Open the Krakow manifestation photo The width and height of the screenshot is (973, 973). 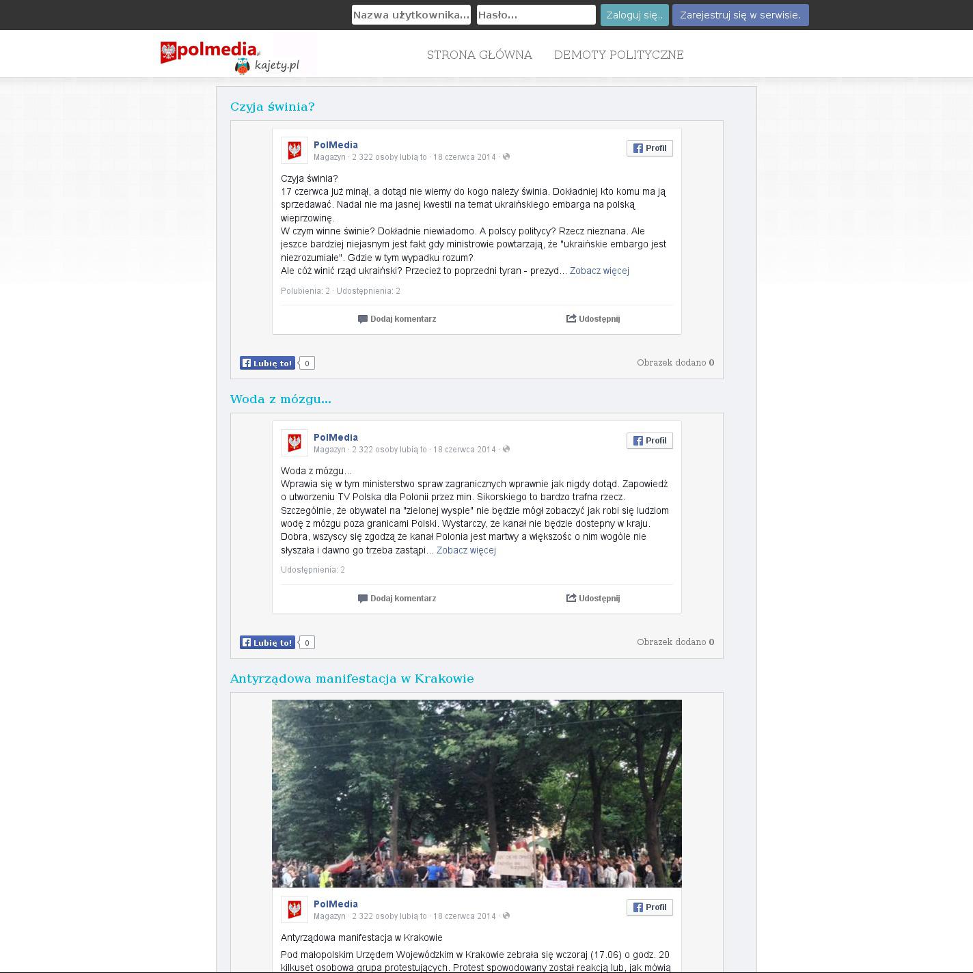click(x=476, y=793)
